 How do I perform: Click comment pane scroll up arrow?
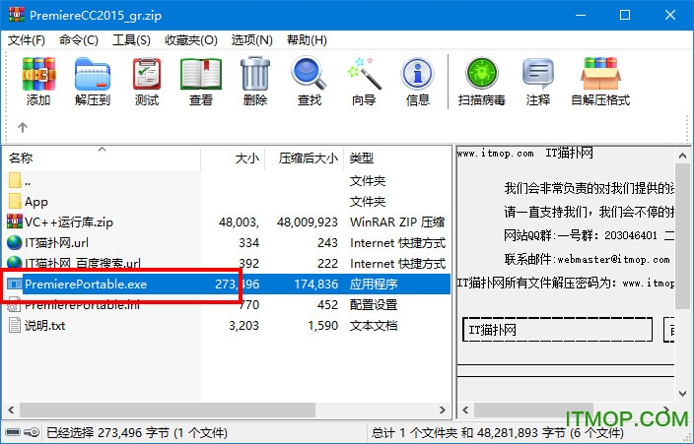(x=682, y=156)
